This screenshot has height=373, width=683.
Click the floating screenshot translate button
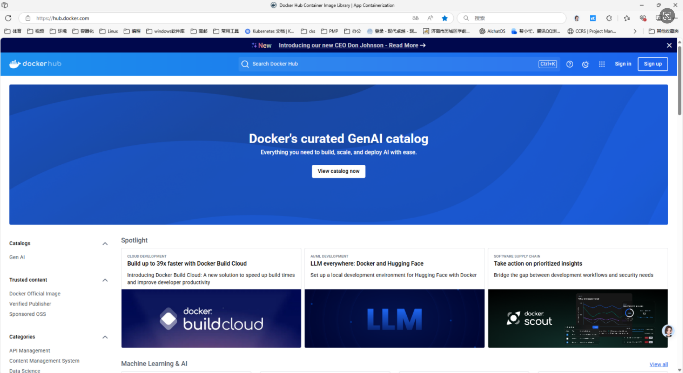pos(667,16)
